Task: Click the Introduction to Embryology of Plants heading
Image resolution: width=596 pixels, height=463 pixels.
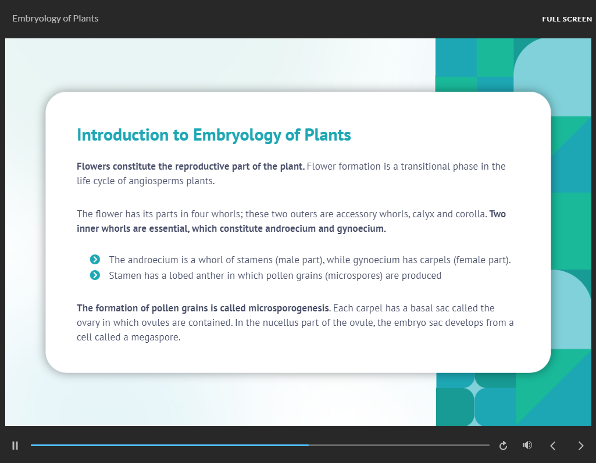Action: (x=213, y=134)
